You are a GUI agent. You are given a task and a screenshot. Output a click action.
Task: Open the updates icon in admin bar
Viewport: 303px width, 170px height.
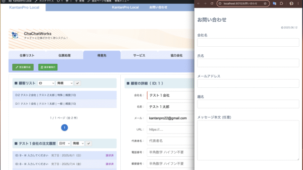pyautogui.click(x=60, y=1)
